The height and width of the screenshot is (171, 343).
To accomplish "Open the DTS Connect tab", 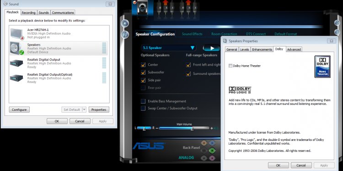I will (x=256, y=34).
